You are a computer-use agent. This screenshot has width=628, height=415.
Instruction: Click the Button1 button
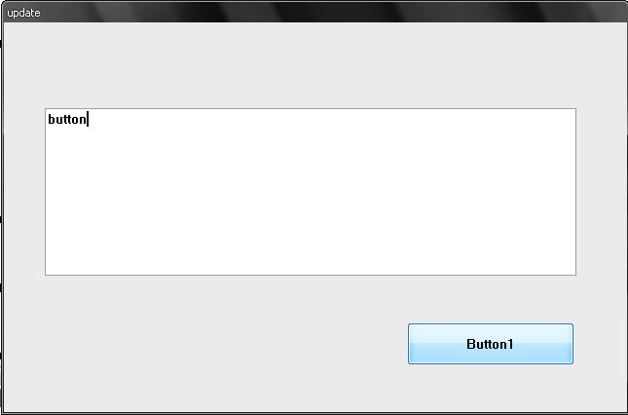(x=490, y=344)
